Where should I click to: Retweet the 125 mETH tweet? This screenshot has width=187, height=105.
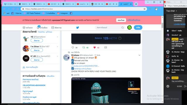(x=84, y=48)
